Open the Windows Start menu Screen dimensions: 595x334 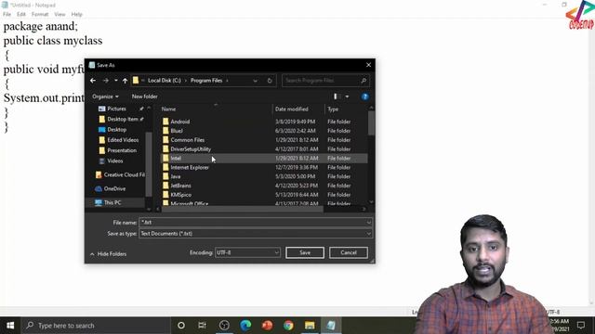click(10, 326)
